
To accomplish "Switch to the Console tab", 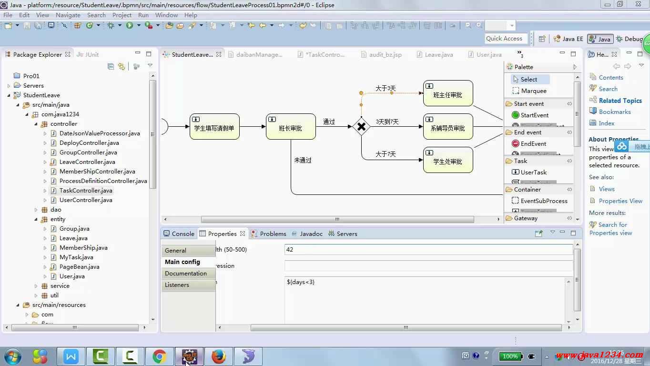I will (x=179, y=234).
